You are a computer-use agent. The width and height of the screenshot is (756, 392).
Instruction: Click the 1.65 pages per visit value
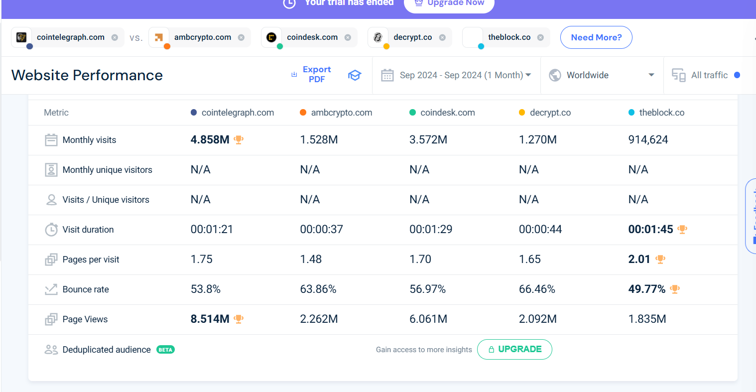(x=530, y=260)
